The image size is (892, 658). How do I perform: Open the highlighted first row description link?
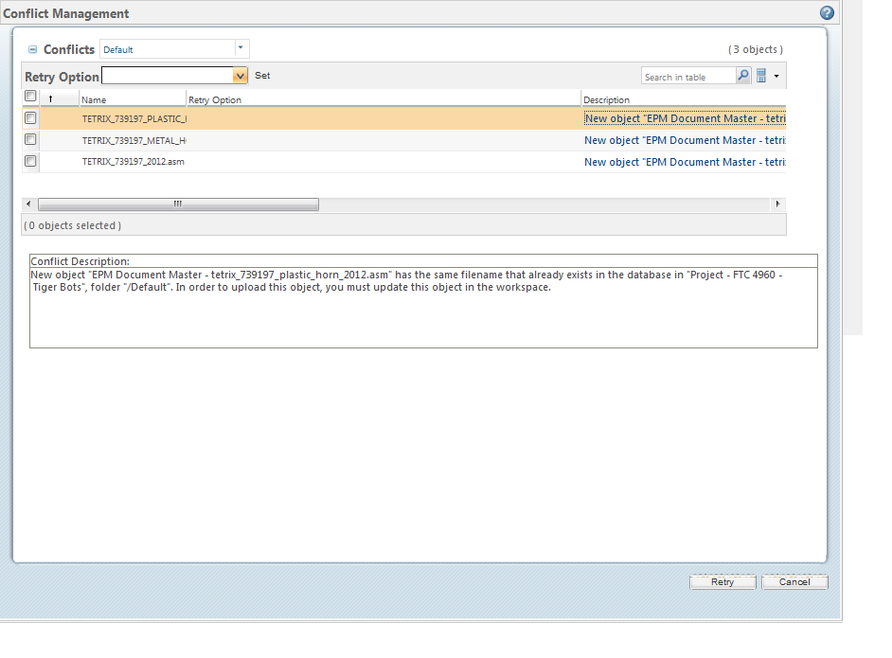pyautogui.click(x=685, y=119)
